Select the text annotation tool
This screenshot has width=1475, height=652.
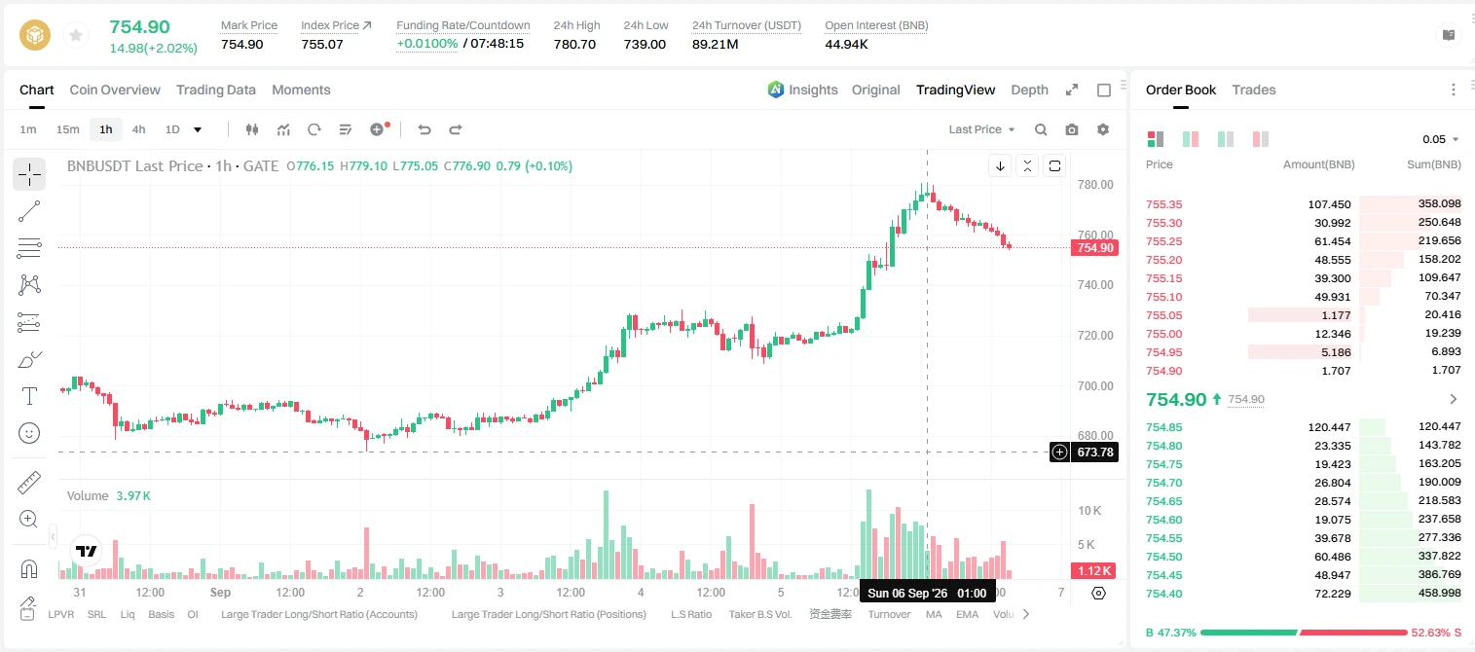click(29, 396)
